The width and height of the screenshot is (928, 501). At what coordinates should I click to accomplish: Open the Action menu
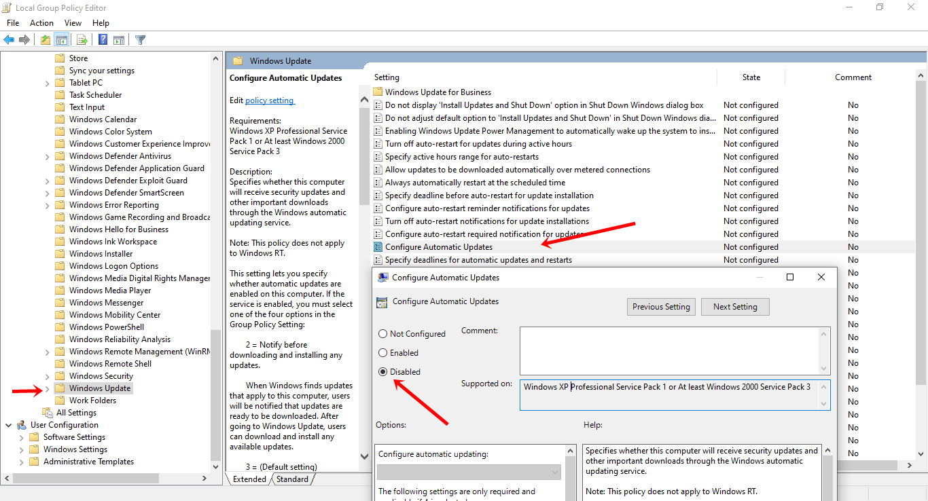tap(41, 23)
